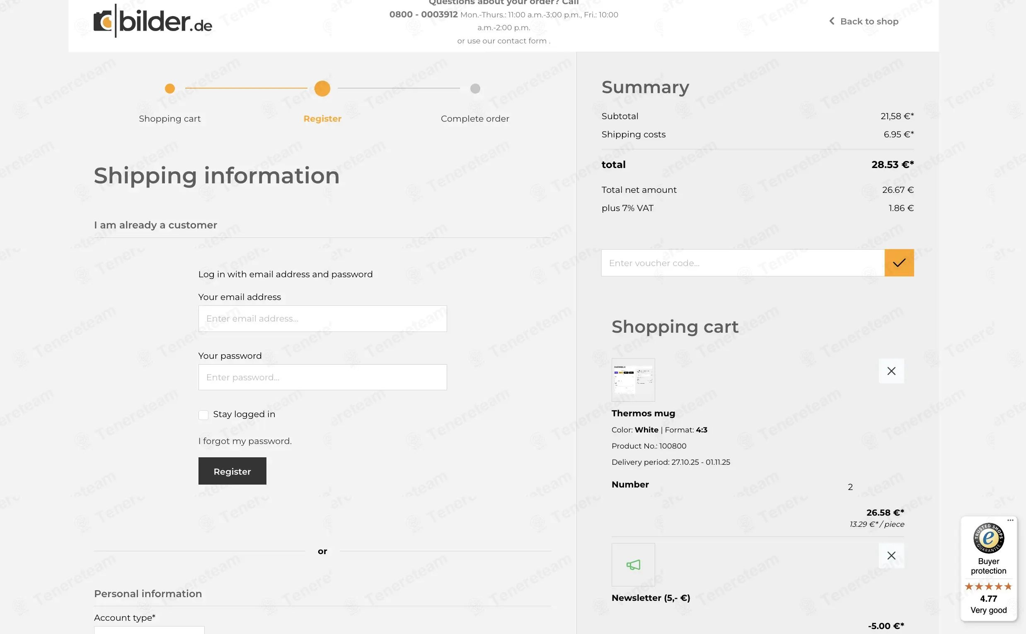This screenshot has height=634, width=1026.
Task: Click the Buyer protection label
Action: [x=988, y=566]
